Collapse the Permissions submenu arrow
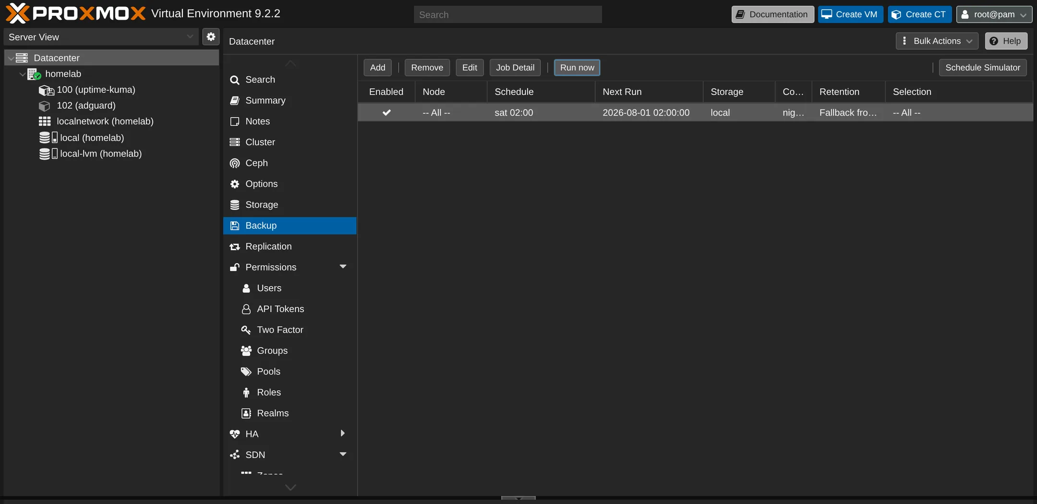 point(343,267)
